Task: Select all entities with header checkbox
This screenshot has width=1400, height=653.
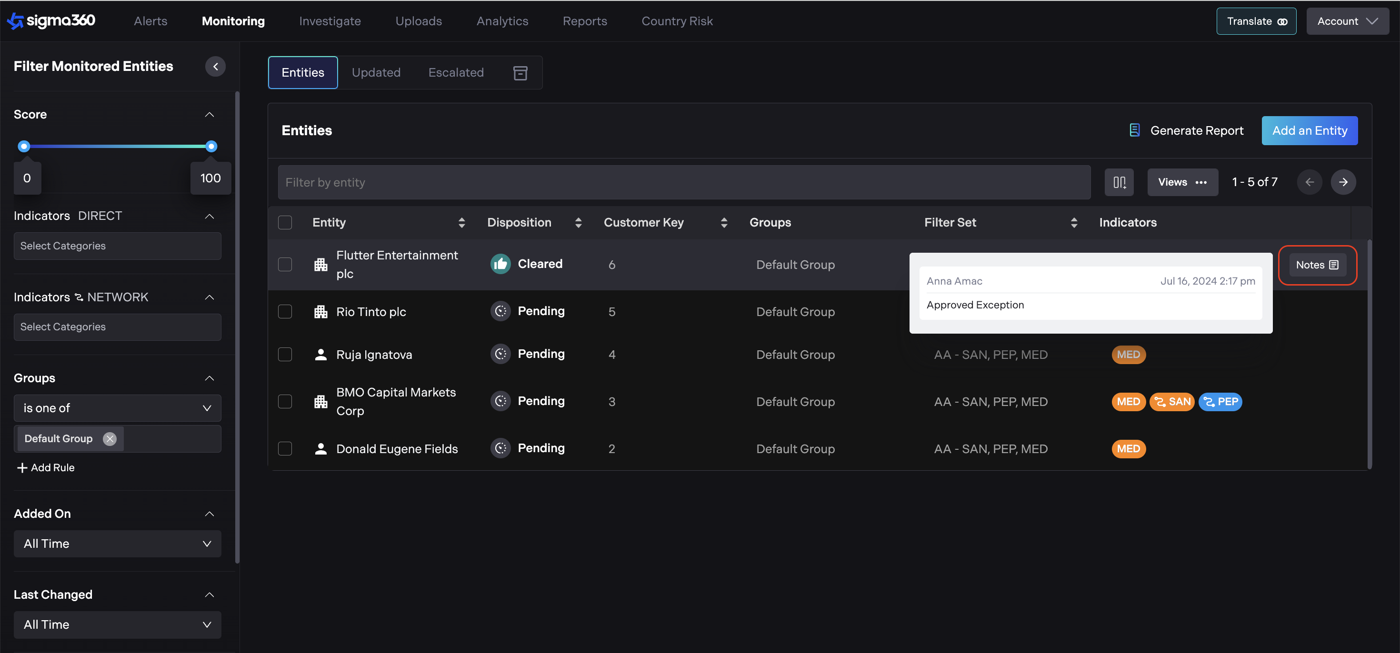Action: 285,223
